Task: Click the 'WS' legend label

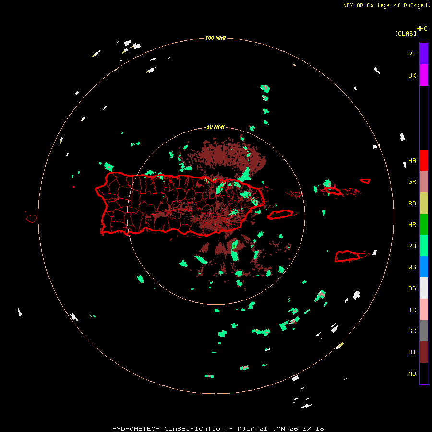Action: tap(412, 267)
